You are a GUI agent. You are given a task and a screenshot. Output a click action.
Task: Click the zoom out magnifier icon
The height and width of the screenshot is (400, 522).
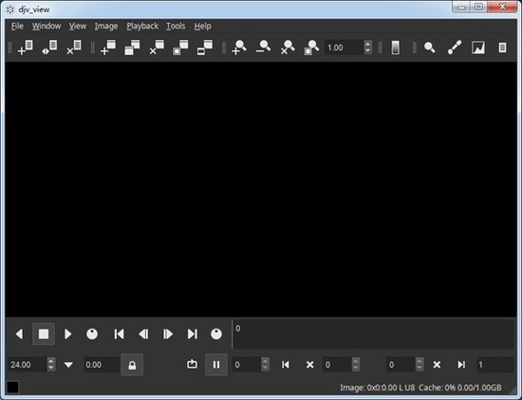[263, 48]
